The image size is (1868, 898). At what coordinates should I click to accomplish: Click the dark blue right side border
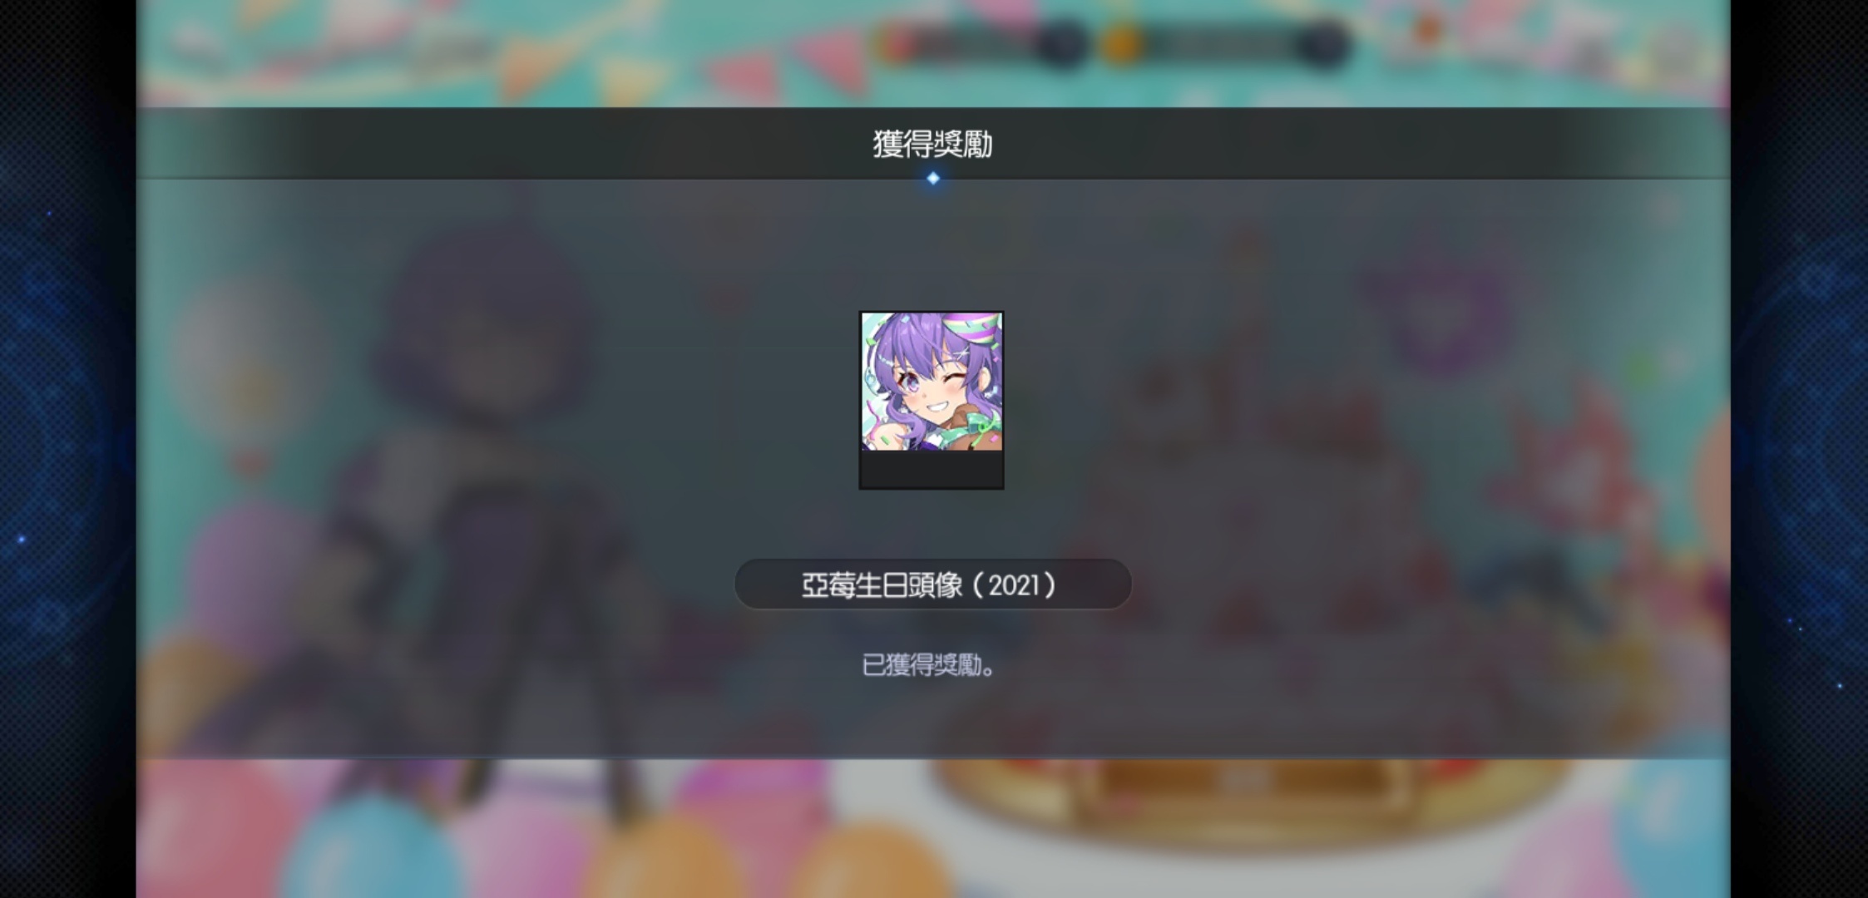click(x=1800, y=449)
